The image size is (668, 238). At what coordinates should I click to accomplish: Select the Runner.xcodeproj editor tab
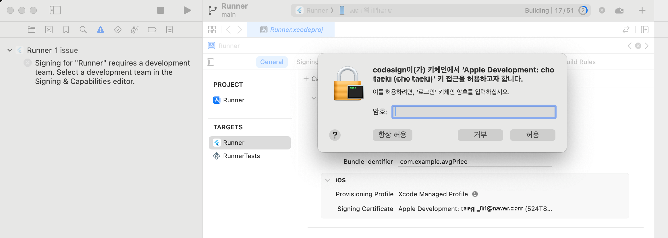pos(291,30)
